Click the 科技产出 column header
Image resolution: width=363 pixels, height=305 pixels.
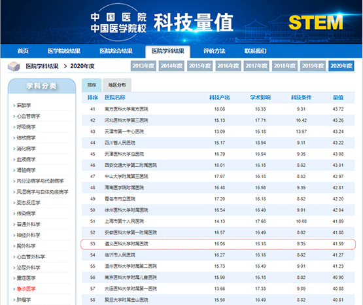(x=220, y=98)
